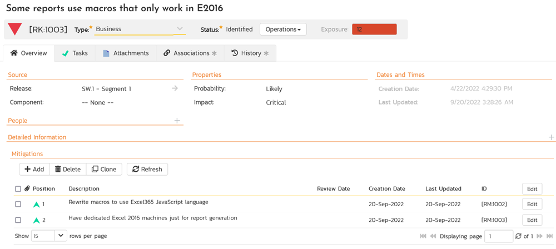Click the [RM:1003] ID cell

click(494, 220)
